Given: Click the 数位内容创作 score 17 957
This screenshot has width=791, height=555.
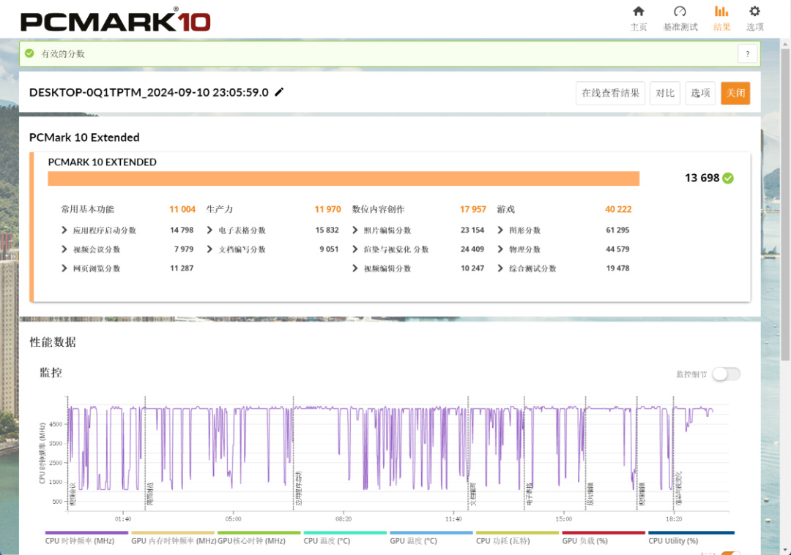Looking at the screenshot, I should tap(472, 210).
